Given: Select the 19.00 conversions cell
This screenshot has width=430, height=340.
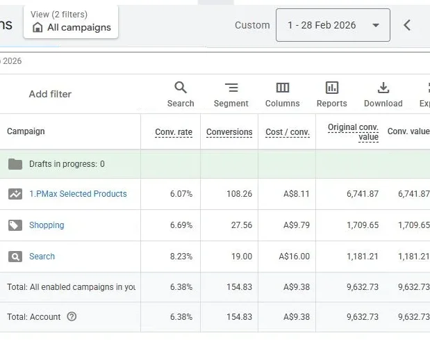Looking at the screenshot, I should tap(242, 257).
